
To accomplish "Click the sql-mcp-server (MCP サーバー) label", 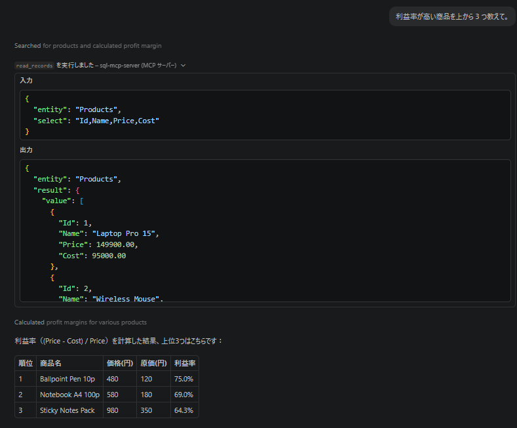I will click(138, 66).
